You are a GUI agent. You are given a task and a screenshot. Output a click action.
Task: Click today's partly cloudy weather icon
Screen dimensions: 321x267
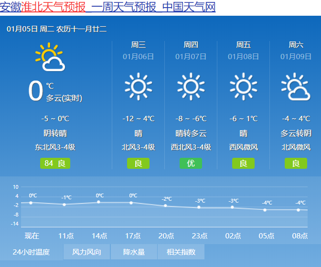(x=50, y=57)
